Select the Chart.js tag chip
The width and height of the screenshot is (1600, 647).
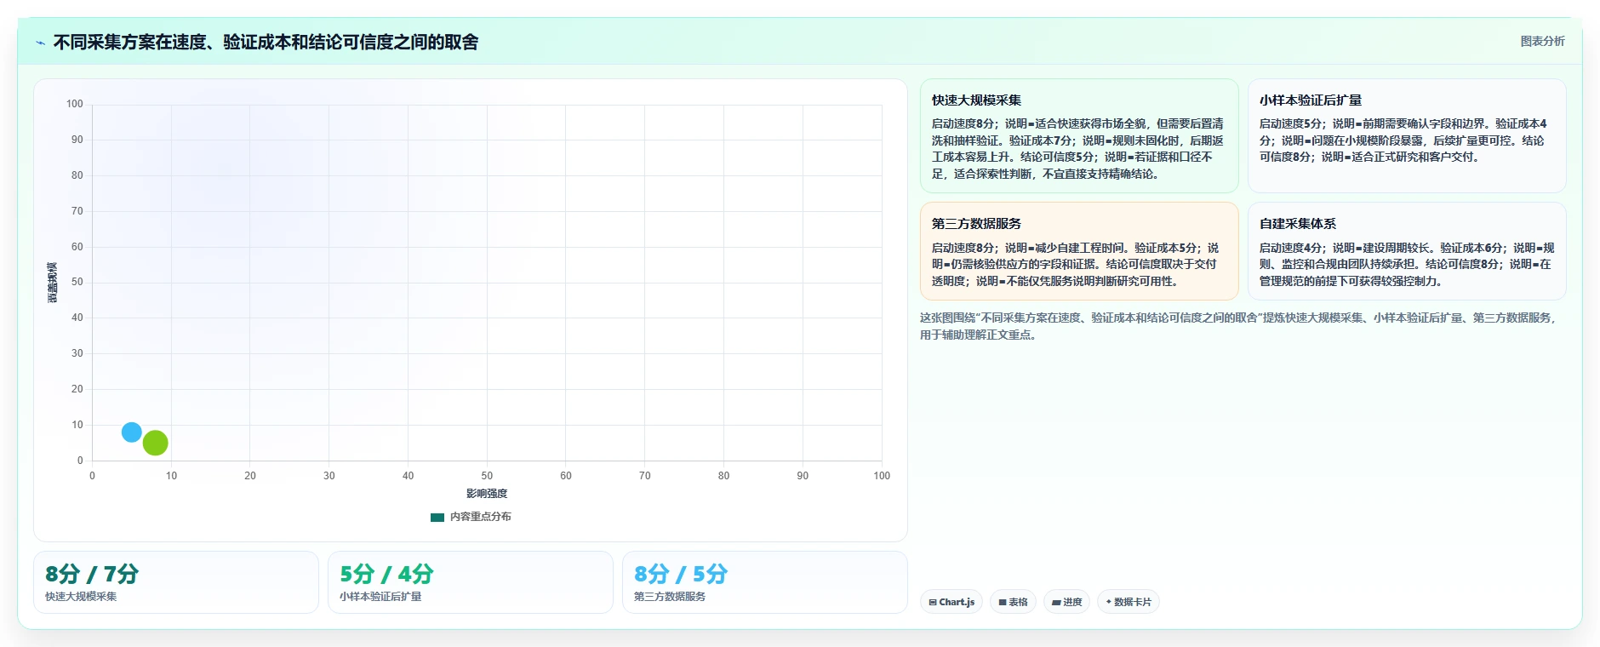[x=951, y=602]
